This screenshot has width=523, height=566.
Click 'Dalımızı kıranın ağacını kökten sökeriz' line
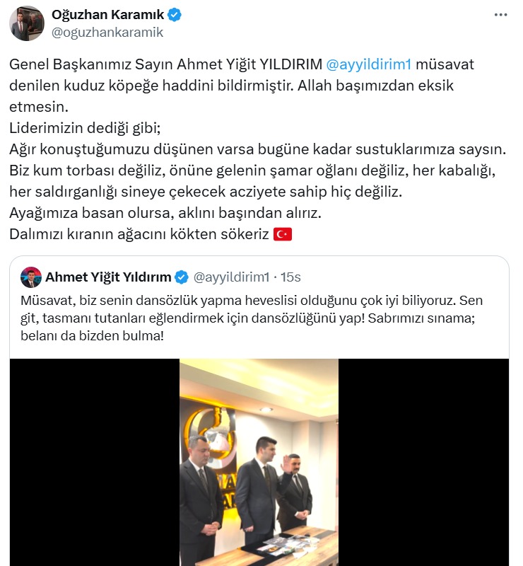click(139, 234)
